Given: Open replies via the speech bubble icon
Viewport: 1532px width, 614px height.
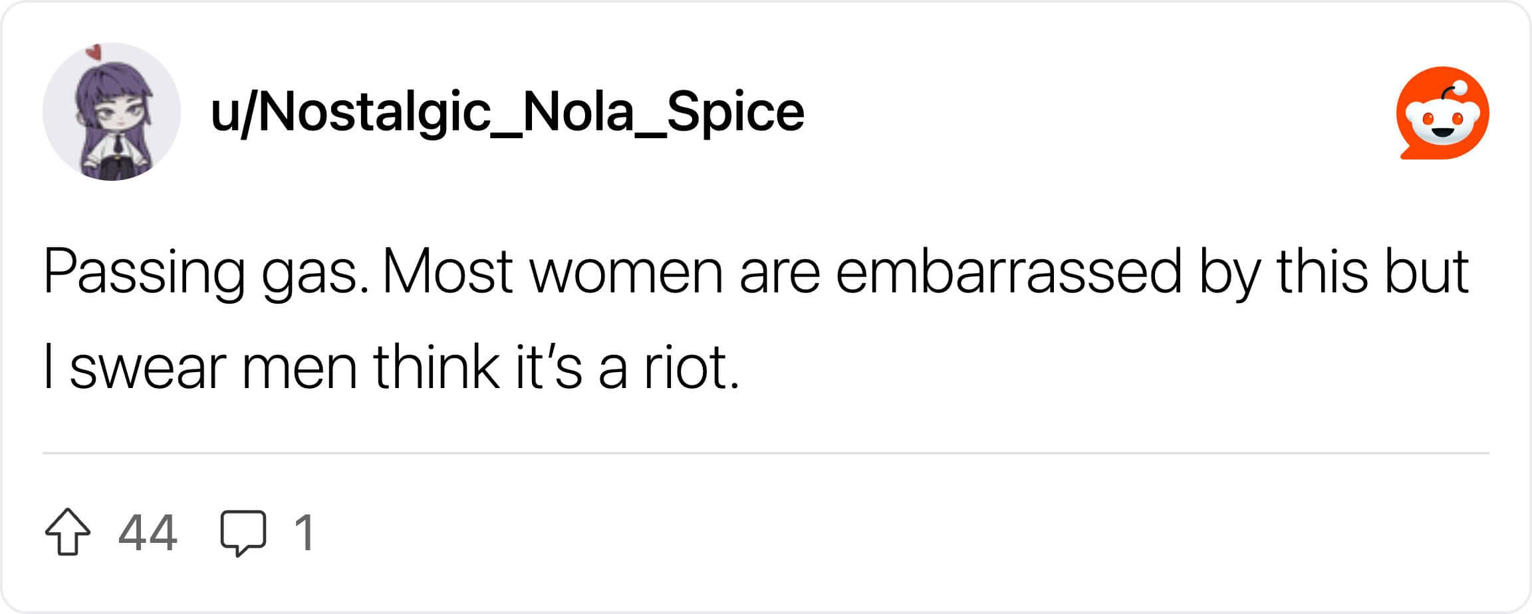Looking at the screenshot, I should pos(243,532).
